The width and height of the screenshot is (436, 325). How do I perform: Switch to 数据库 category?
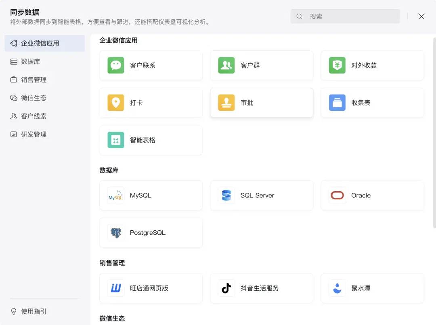(x=45, y=62)
